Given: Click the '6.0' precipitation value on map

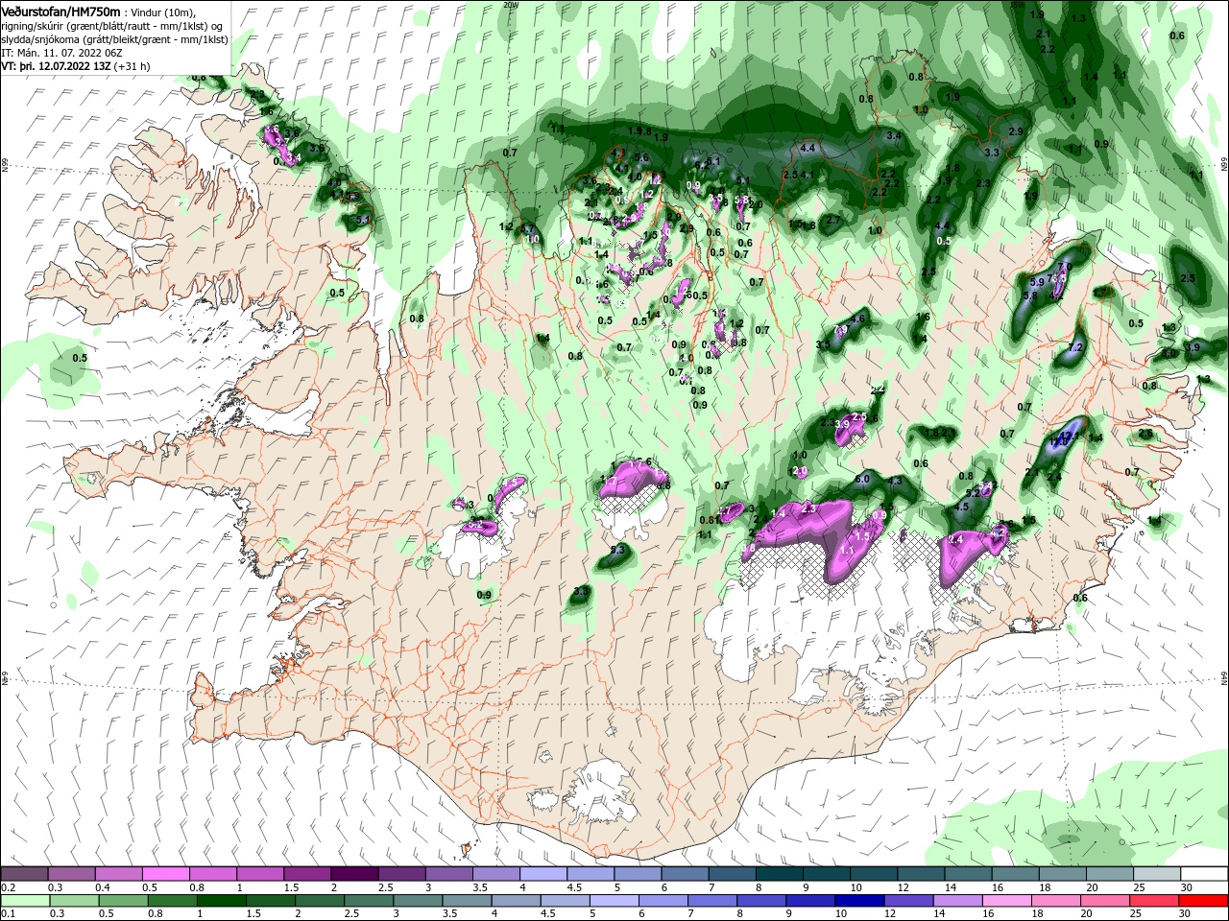Looking at the screenshot, I should click(862, 479).
